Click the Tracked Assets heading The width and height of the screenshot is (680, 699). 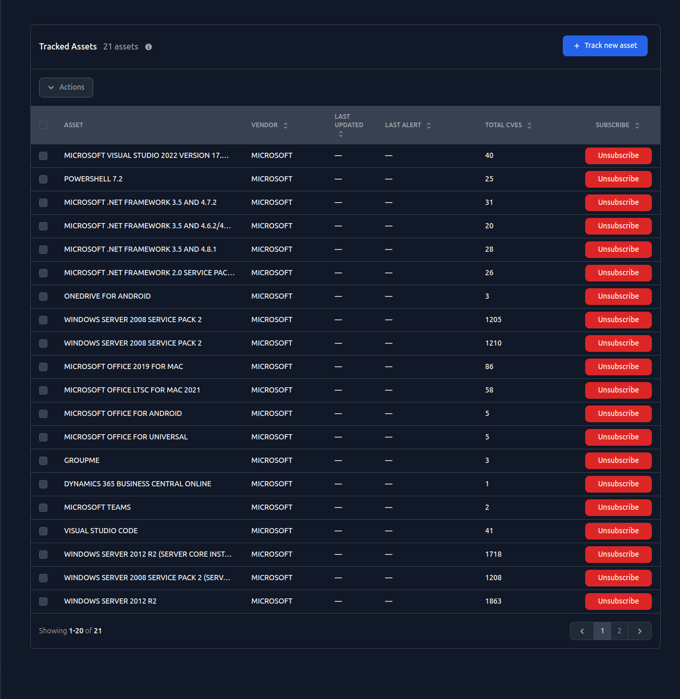(x=68, y=46)
